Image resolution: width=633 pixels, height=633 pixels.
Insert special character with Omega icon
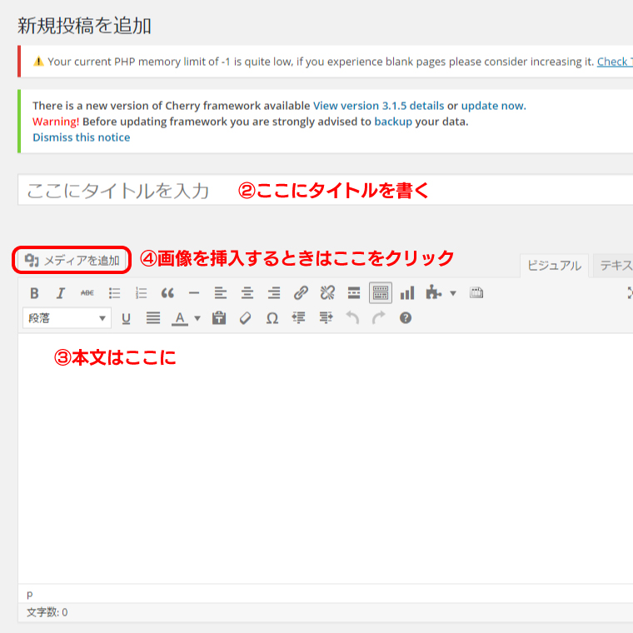pyautogui.click(x=272, y=318)
